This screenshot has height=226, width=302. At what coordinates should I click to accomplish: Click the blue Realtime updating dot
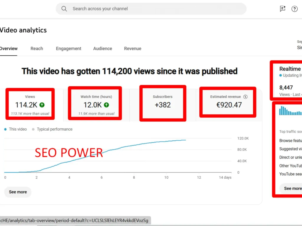tap(280, 76)
